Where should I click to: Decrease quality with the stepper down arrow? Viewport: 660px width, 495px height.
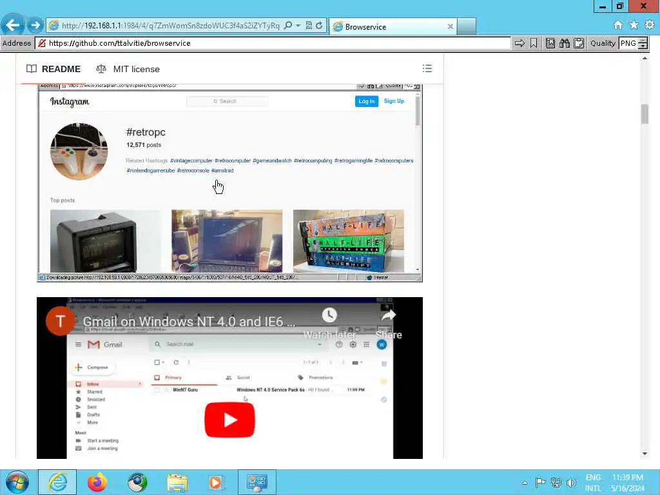643,46
